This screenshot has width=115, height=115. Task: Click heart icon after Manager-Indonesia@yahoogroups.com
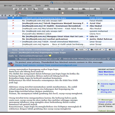coord(60,59)
